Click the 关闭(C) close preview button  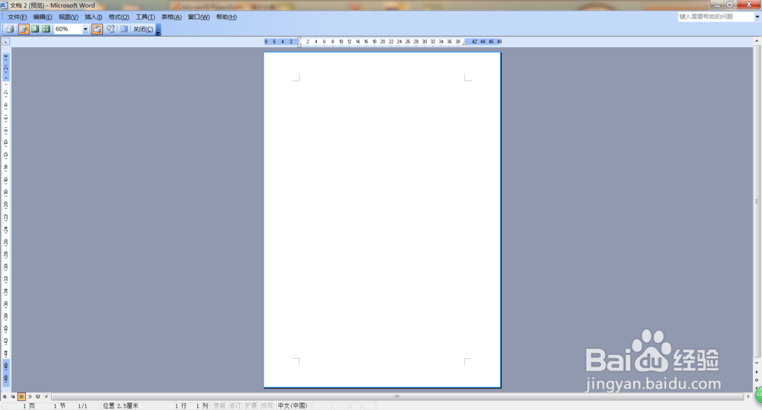point(143,29)
